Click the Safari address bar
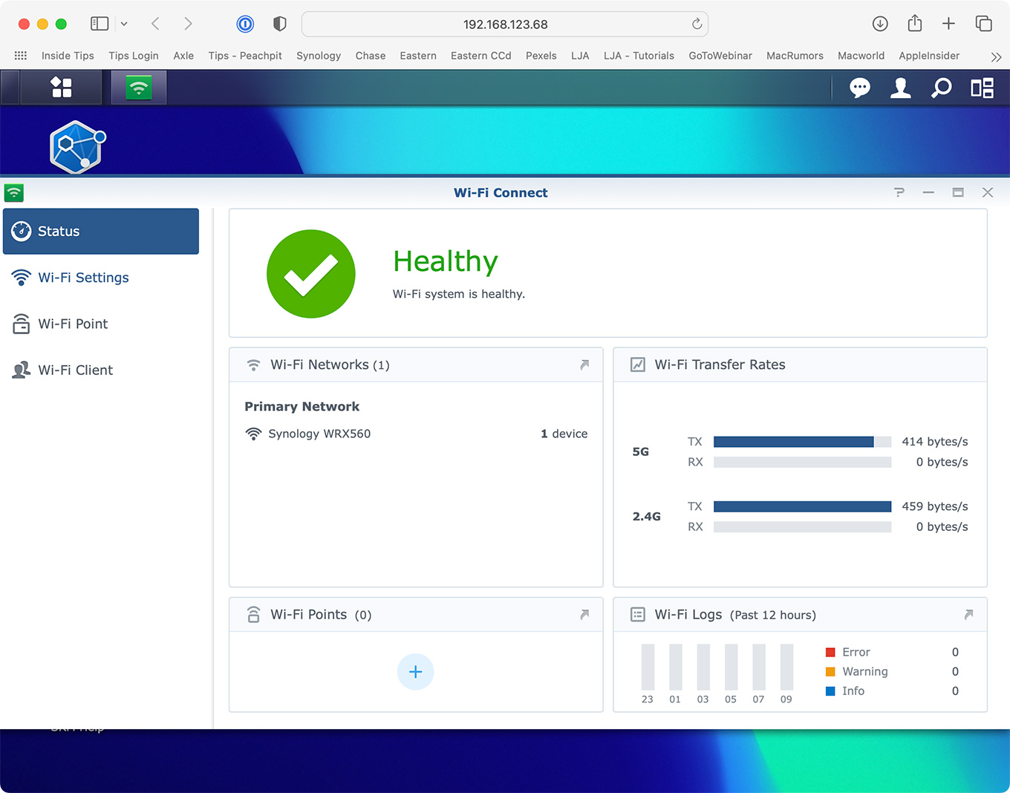Viewport: 1010px width, 793px height. pos(505,25)
